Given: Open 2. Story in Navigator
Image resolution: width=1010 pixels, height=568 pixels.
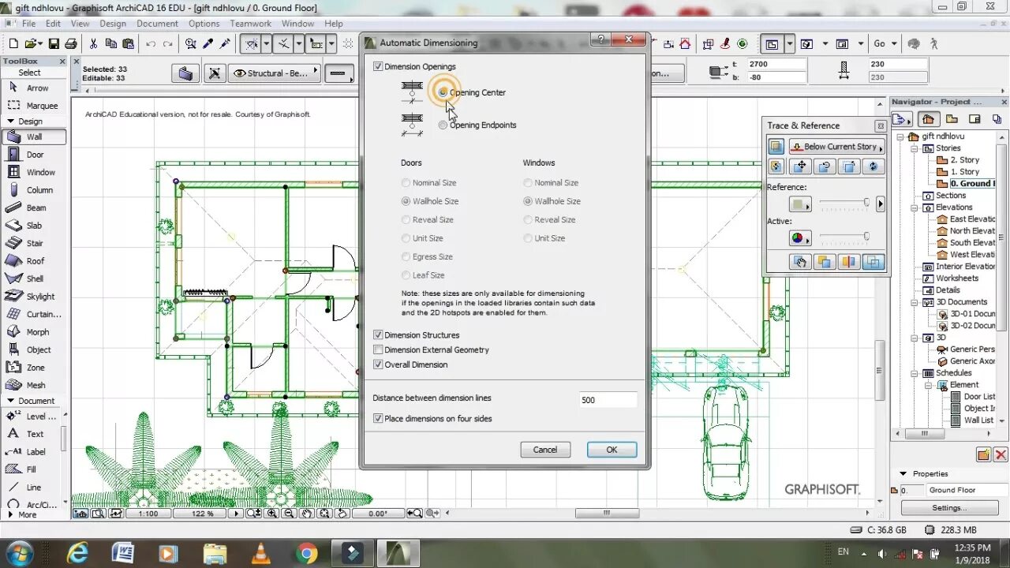Looking at the screenshot, I should click(964, 160).
